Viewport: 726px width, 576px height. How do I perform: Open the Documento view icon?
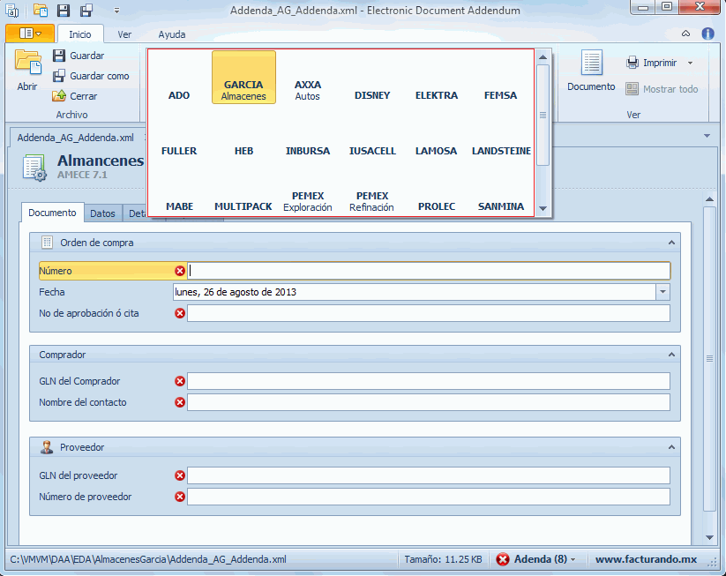coord(591,64)
